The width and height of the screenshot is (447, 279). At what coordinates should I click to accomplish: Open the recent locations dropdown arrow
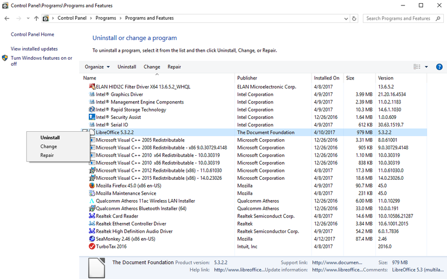tap(28, 18)
